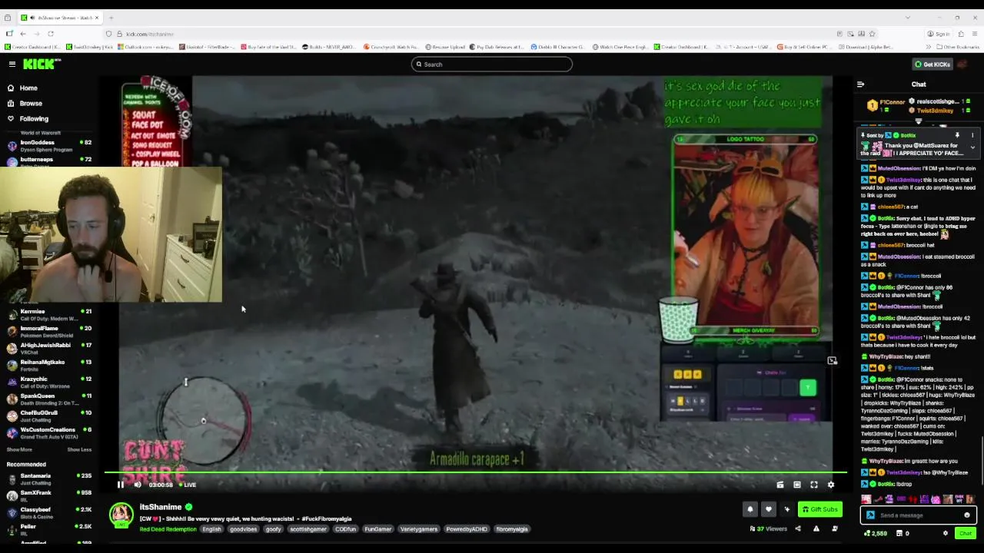Open player settings gear
This screenshot has height=553, width=984.
(x=830, y=485)
